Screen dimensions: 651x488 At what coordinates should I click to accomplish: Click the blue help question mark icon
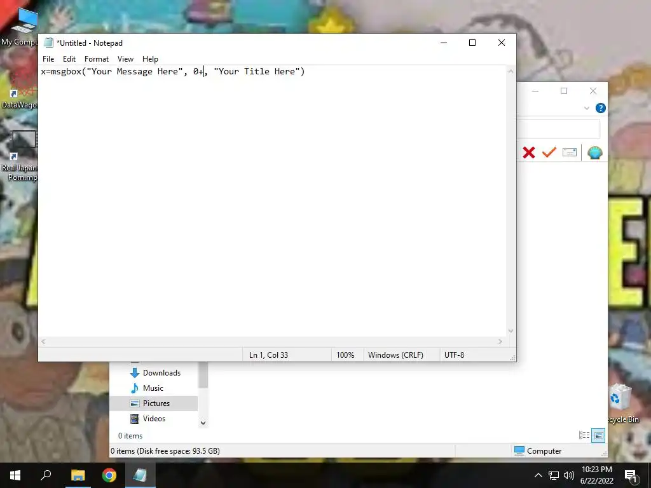pyautogui.click(x=600, y=108)
